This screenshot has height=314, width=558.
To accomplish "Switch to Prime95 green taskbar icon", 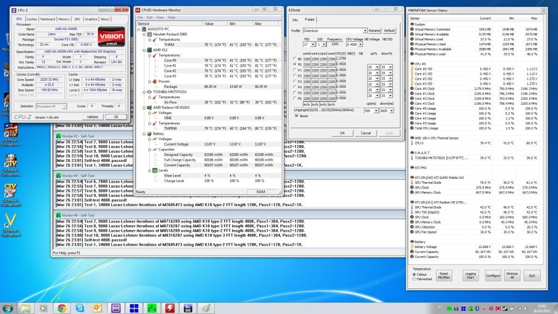I will [x=152, y=308].
